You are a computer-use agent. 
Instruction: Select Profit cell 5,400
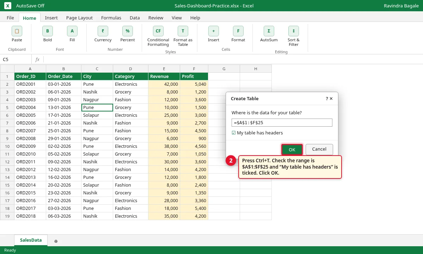click(x=194, y=208)
